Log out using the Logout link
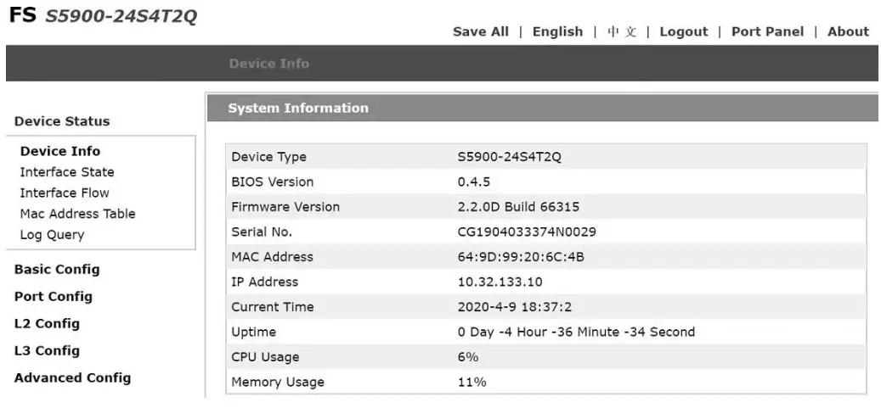881x408 pixels. click(683, 31)
